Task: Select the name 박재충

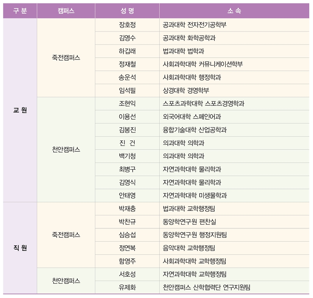Action: [127, 209]
